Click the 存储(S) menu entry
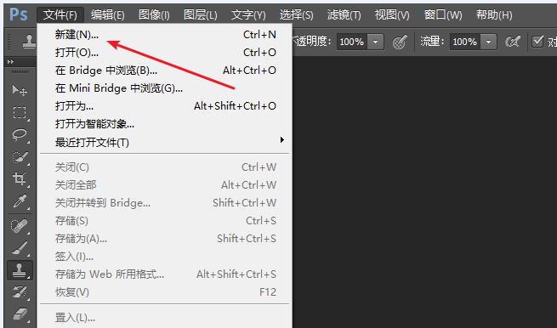The height and width of the screenshot is (328, 557). 165,221
